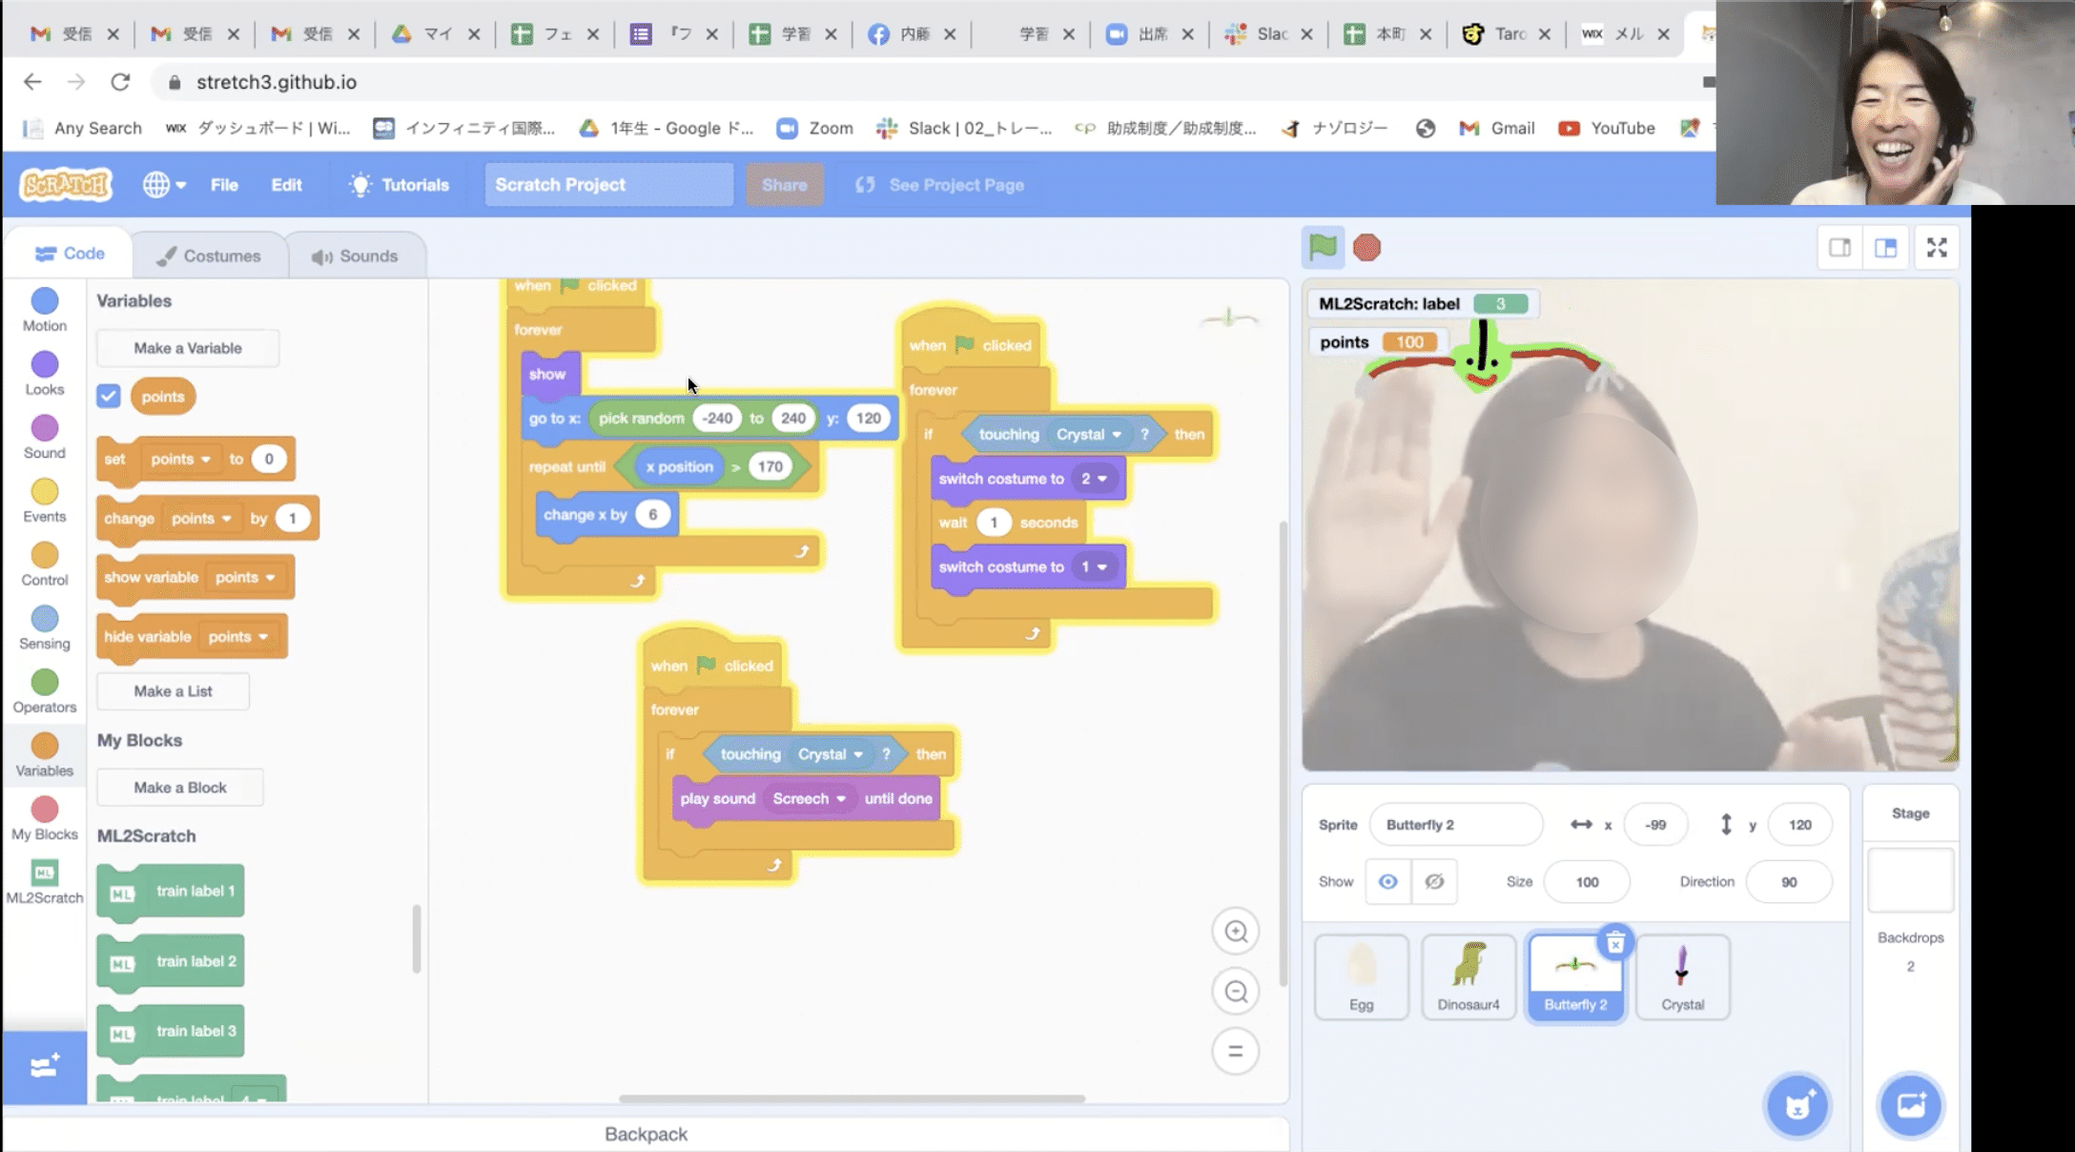Select the Crystal sprite thumbnail
Viewport: 2075px width, 1152px height.
(1683, 975)
